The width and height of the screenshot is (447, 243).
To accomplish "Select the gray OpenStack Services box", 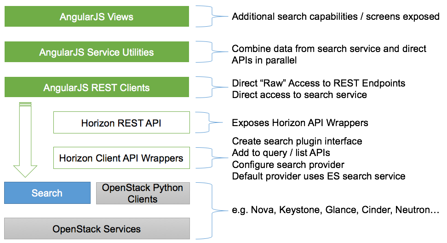I will [97, 229].
